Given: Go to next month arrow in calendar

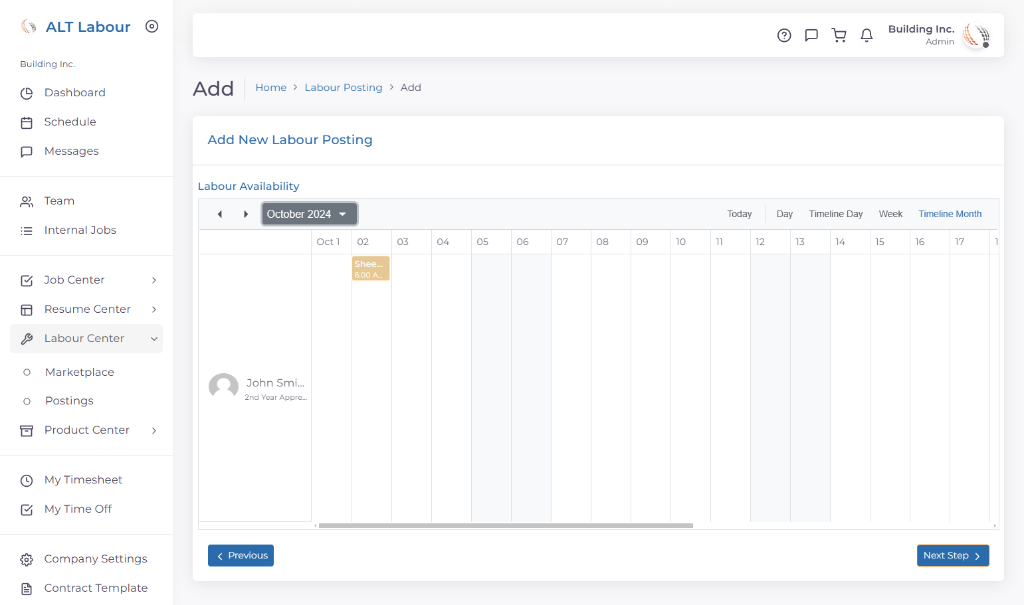Looking at the screenshot, I should 246,214.
